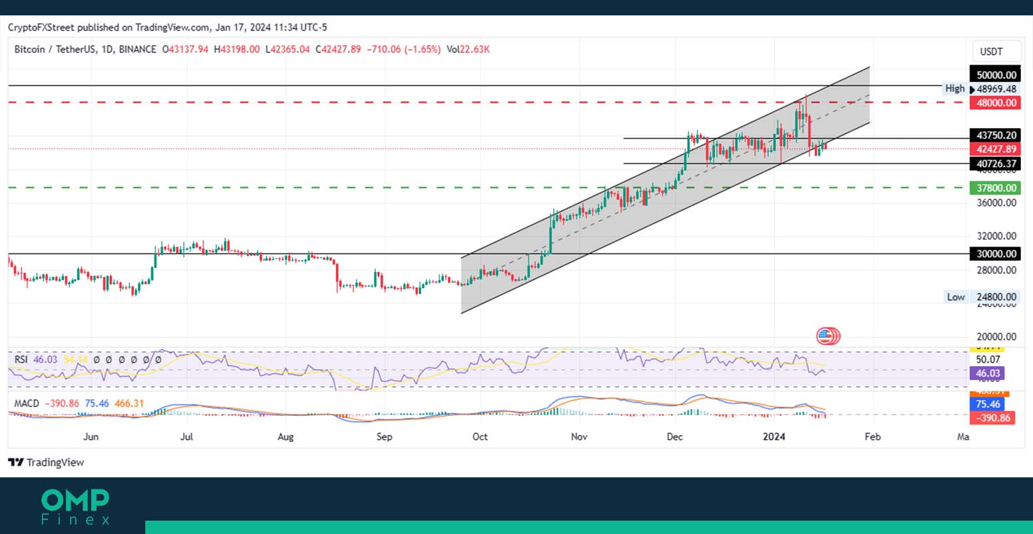Click the current price label 42427.89

tap(996, 149)
